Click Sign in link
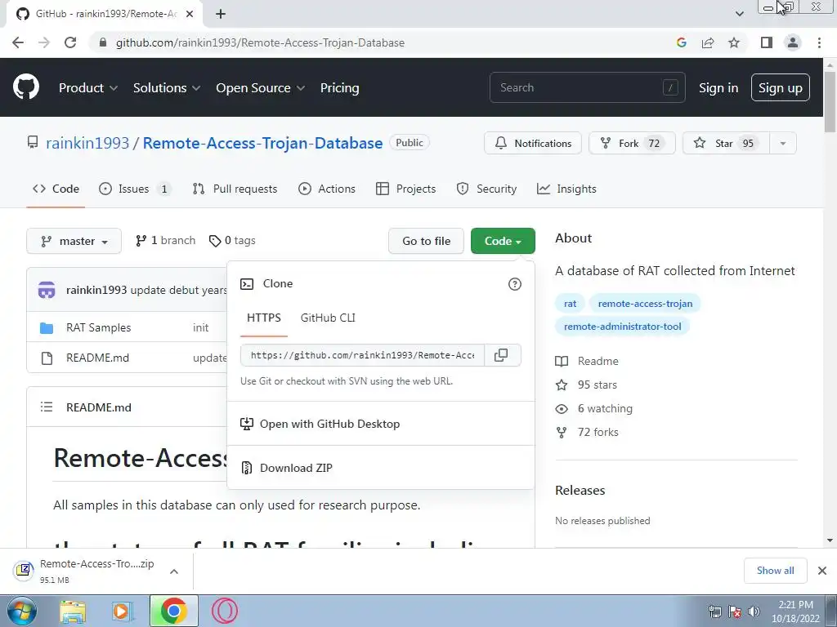837x627 pixels. (x=718, y=88)
